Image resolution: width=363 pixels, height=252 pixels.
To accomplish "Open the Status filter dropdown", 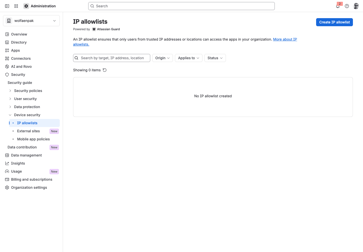I will pyautogui.click(x=215, y=58).
